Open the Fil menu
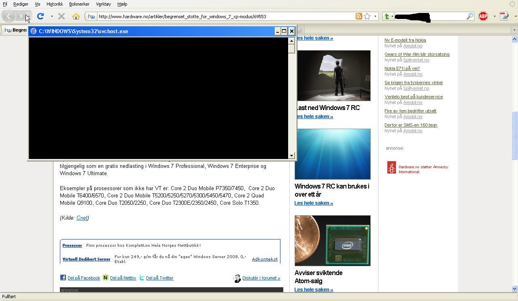Screen dimensions: 518x301 [5, 4]
